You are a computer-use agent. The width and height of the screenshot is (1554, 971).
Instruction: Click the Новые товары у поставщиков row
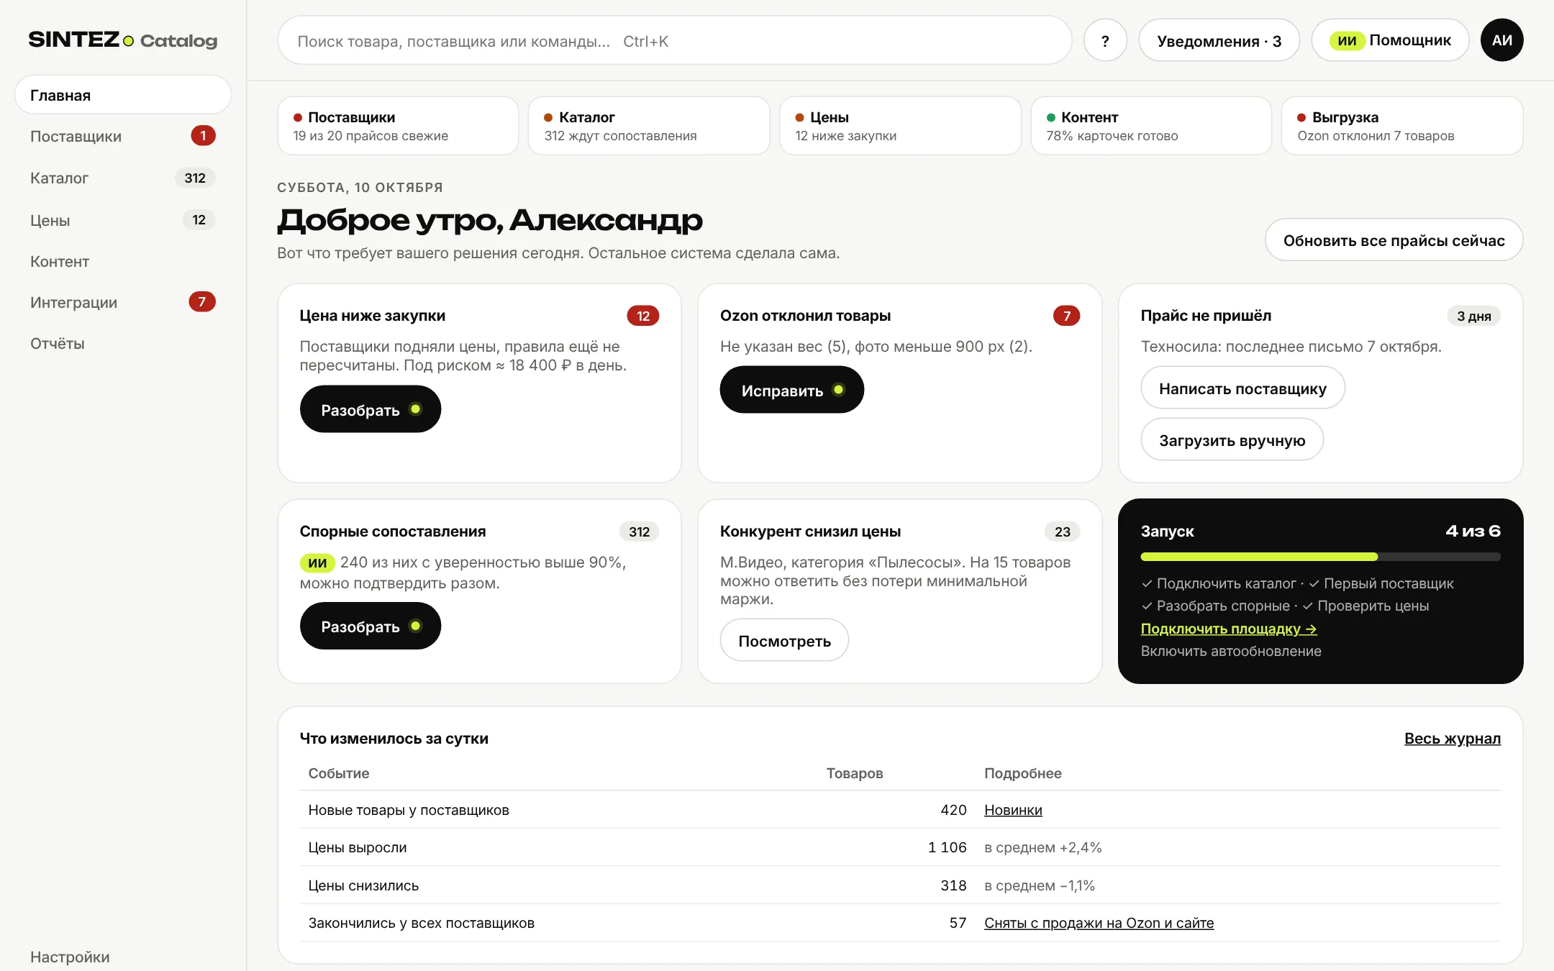point(900,810)
